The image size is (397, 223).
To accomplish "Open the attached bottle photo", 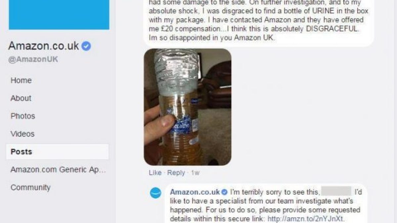I will click(188, 107).
